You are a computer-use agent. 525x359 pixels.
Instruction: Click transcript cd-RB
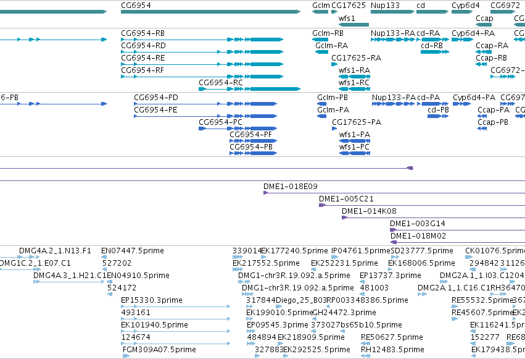click(435, 52)
